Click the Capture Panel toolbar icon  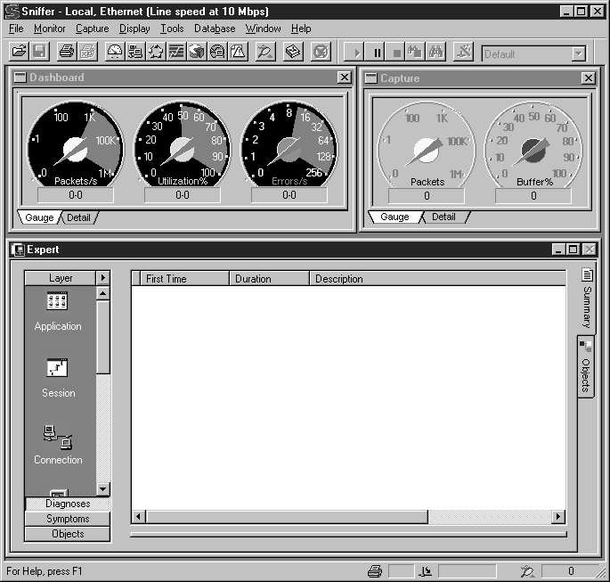pos(265,52)
